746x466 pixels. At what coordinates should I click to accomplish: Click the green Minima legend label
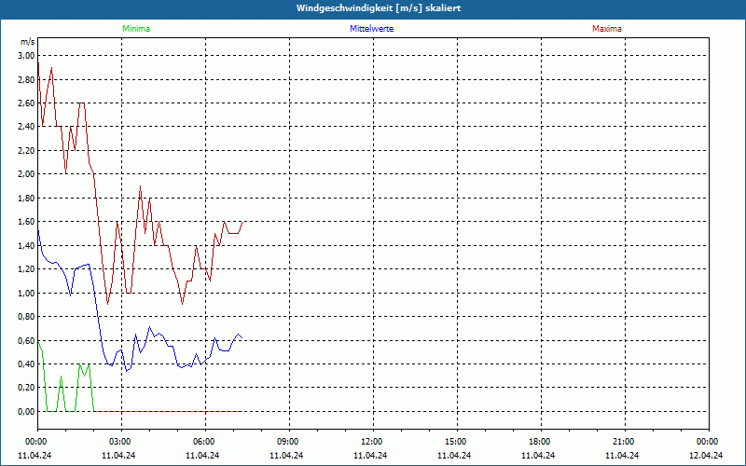(136, 29)
